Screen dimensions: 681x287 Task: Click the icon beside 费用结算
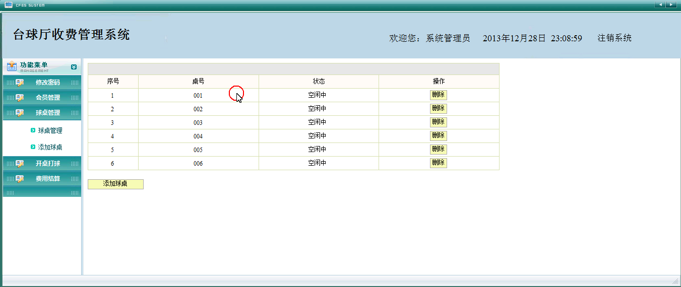(x=20, y=179)
